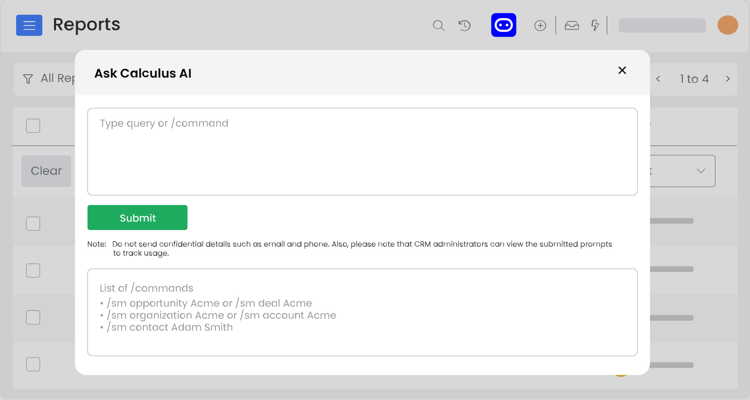Click the filter funnel icon by All Reports
750x400 pixels.
[28, 79]
